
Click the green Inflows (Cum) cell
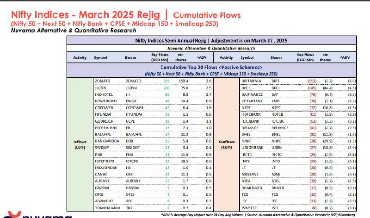[x=80, y=144]
